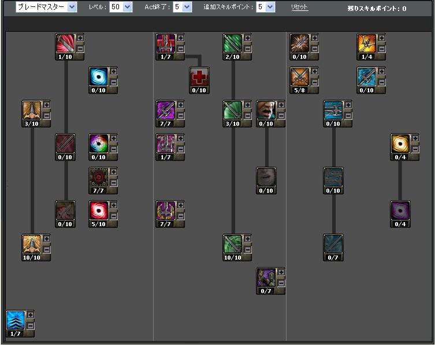Select the dark red rune circle skill 7/7
The height and width of the screenshot is (345, 435).
pyautogui.click(x=98, y=177)
